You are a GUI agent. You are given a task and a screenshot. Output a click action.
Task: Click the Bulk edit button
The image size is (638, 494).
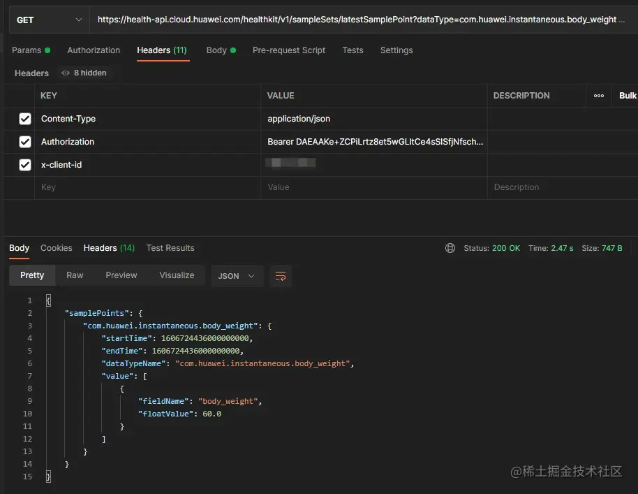click(628, 96)
